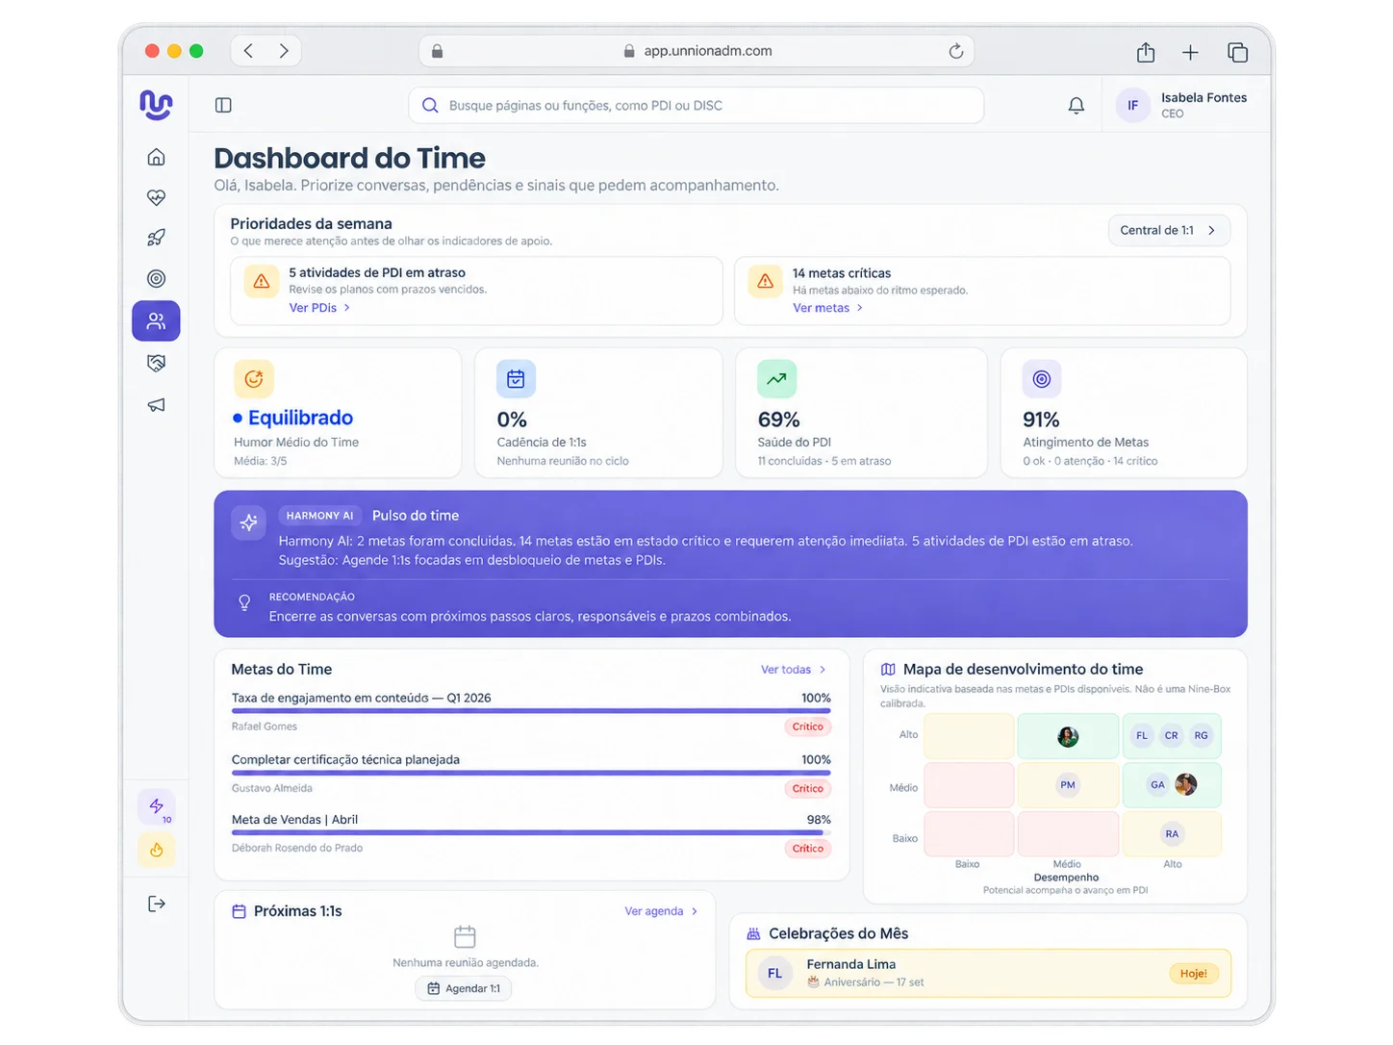This screenshot has width=1393, height=1045.
Task: Open Ver PDIs link
Action: [x=319, y=308]
